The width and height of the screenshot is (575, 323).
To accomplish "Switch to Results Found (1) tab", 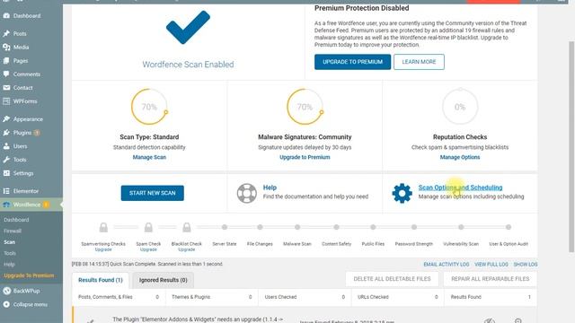I will 101,280.
